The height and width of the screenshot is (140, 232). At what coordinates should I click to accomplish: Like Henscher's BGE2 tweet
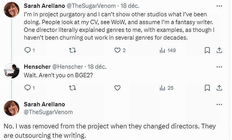[x=117, y=87]
